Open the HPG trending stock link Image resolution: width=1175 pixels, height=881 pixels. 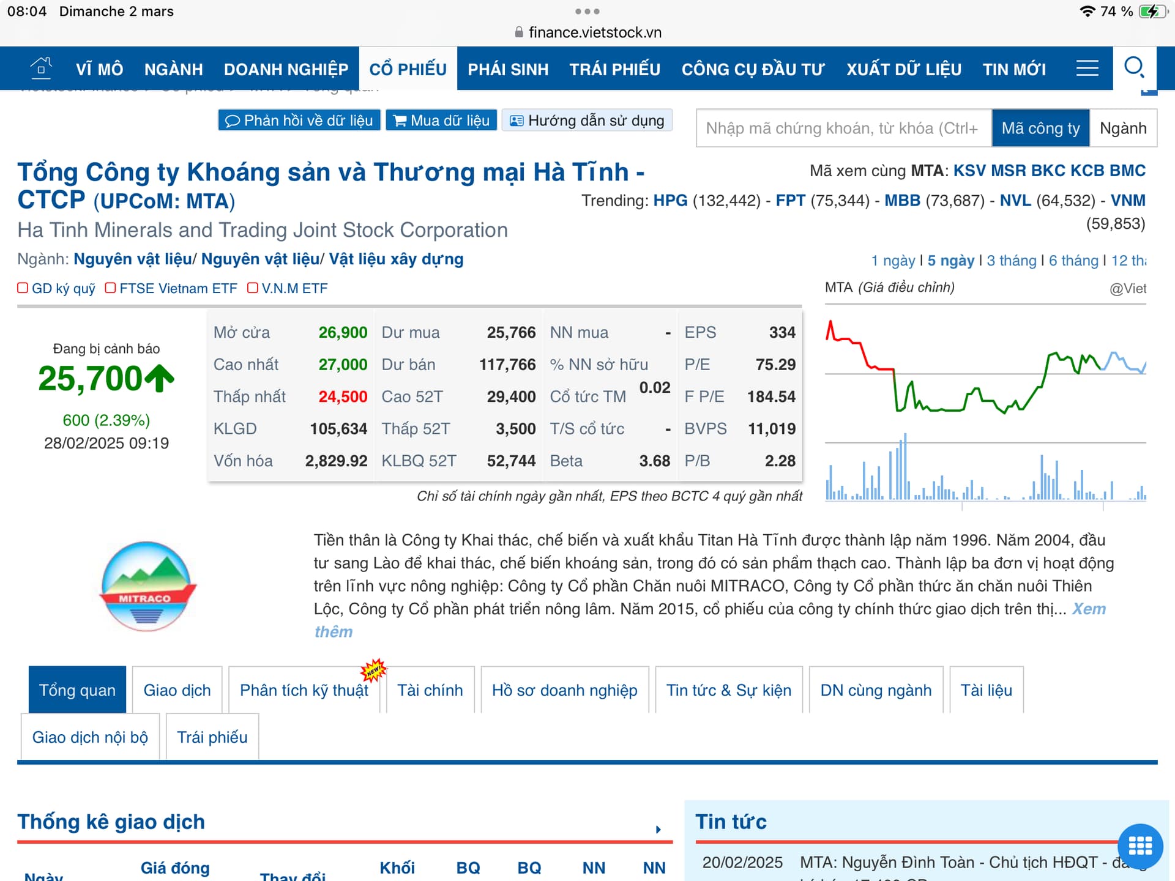coord(670,201)
